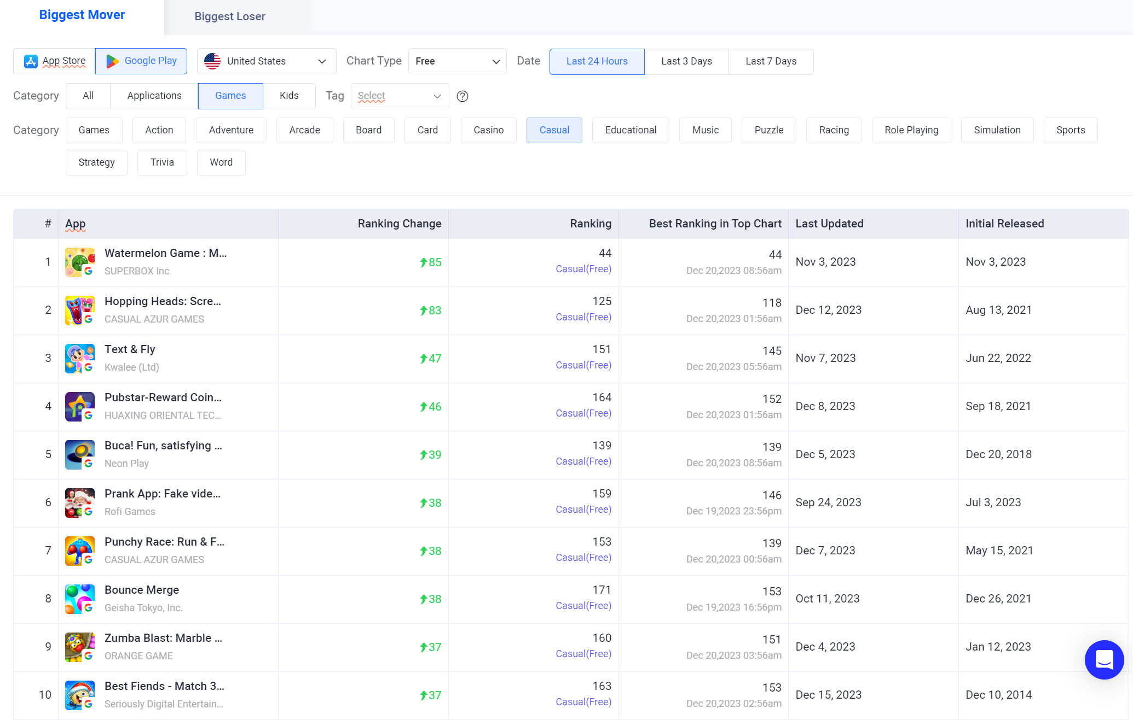Select the Racing subcategory
The height and width of the screenshot is (720, 1133).
[834, 130]
